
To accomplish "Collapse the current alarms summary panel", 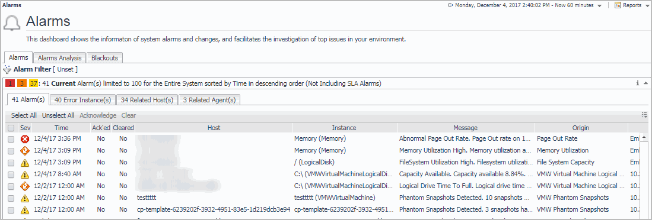I will (x=645, y=83).
